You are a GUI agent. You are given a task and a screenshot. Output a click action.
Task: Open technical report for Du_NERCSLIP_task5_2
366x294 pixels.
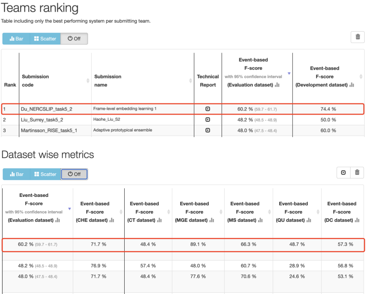click(207, 109)
